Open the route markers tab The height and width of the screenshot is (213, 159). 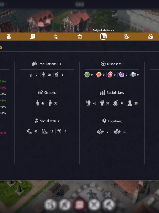click(x=127, y=37)
